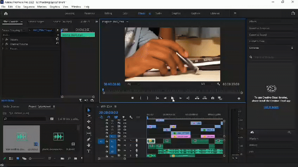Open Program monitor wrench settings

click(x=218, y=84)
